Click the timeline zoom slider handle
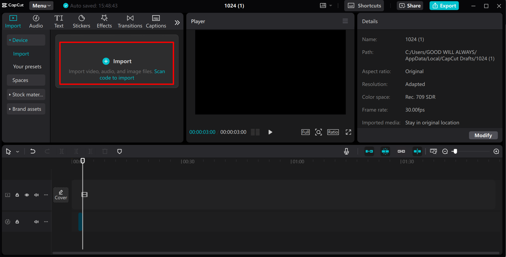This screenshot has height=257, width=506. click(x=455, y=151)
